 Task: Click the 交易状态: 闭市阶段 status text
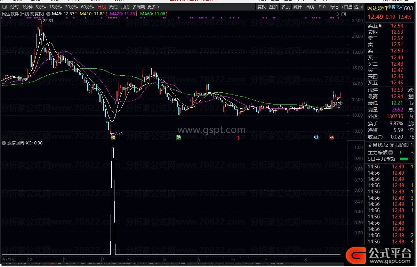(x=388, y=145)
